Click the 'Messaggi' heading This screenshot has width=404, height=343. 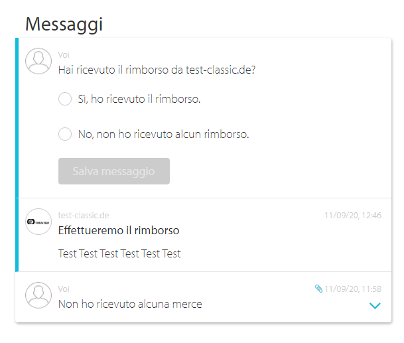pos(64,25)
